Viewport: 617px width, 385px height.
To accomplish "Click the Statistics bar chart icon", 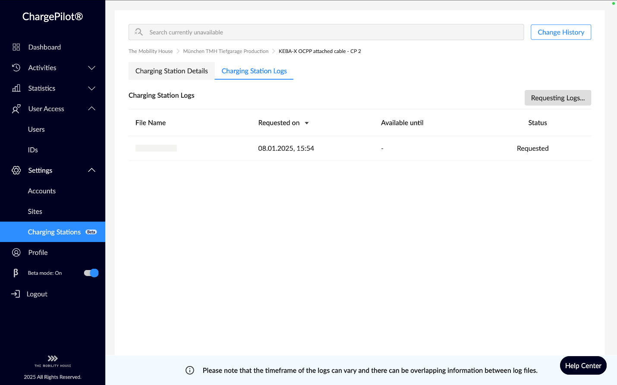I will coord(16,88).
